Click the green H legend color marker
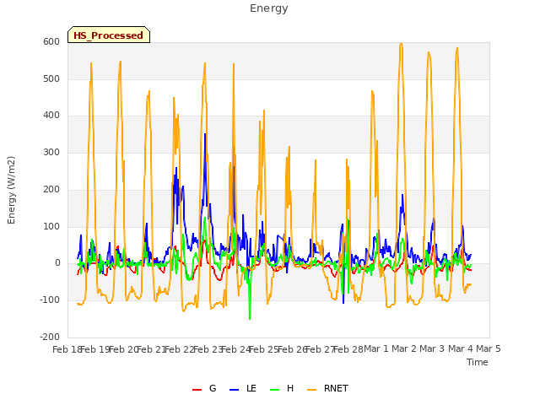Viewport: 540px width, 405px height. tap(274, 390)
